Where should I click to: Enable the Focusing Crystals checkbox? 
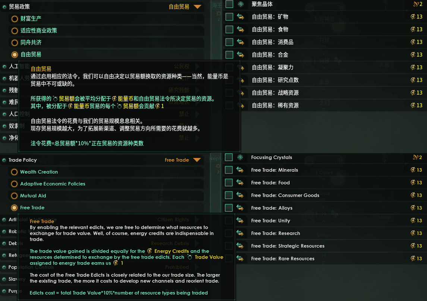click(x=229, y=157)
